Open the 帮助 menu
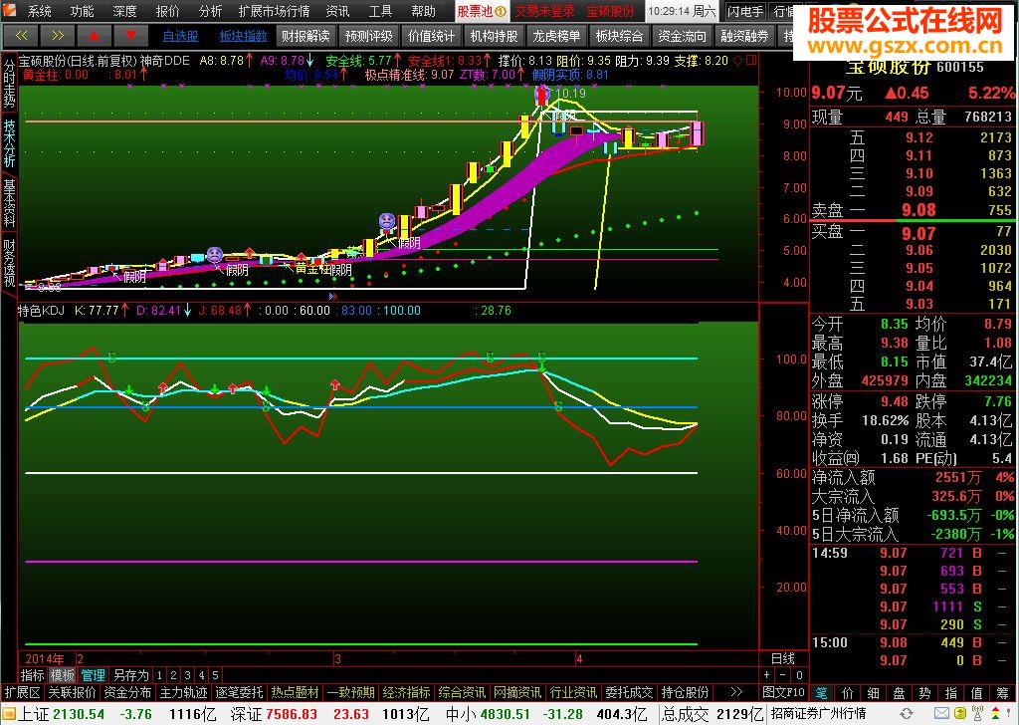 (423, 11)
